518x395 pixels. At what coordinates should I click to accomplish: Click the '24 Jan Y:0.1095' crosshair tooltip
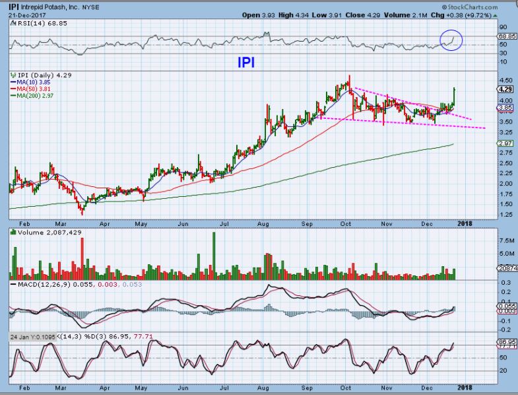click(x=32, y=337)
